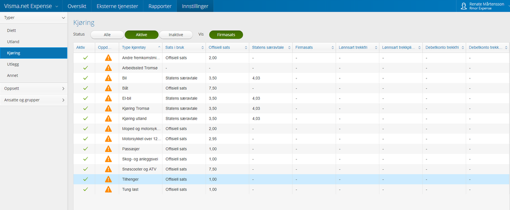510x210 pixels.
Task: Click active checkmark in Båt row
Action: click(x=86, y=88)
